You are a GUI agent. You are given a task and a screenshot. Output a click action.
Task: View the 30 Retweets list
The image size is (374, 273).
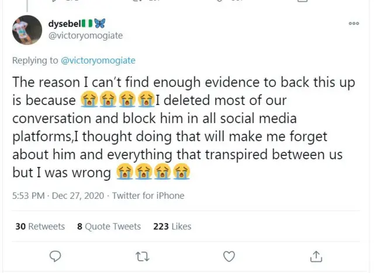click(x=40, y=226)
